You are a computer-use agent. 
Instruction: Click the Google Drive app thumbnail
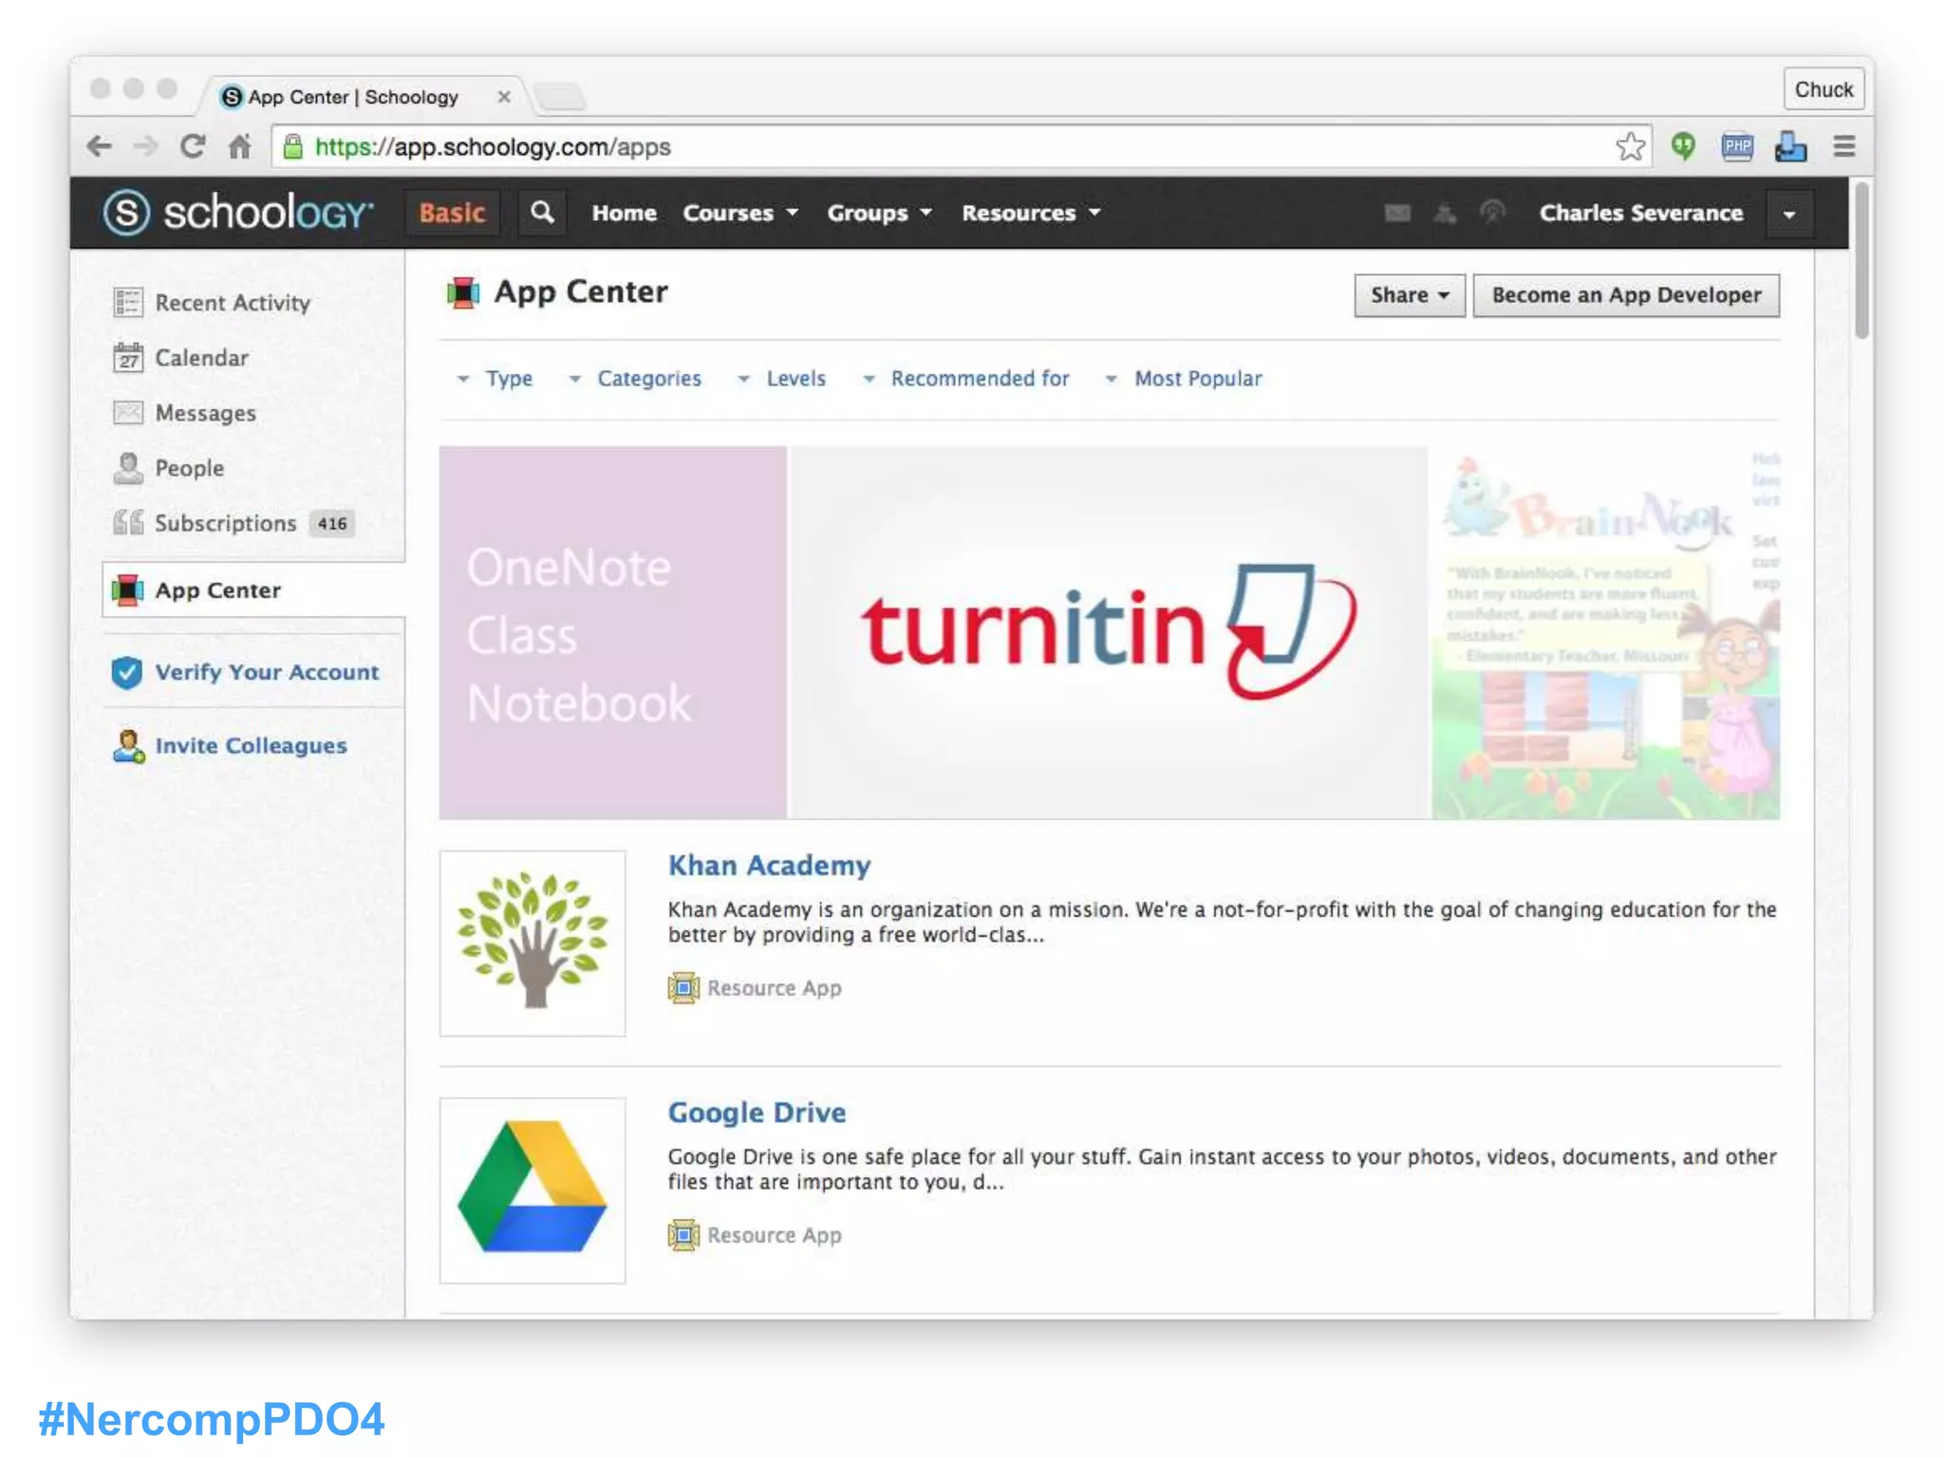point(533,1190)
